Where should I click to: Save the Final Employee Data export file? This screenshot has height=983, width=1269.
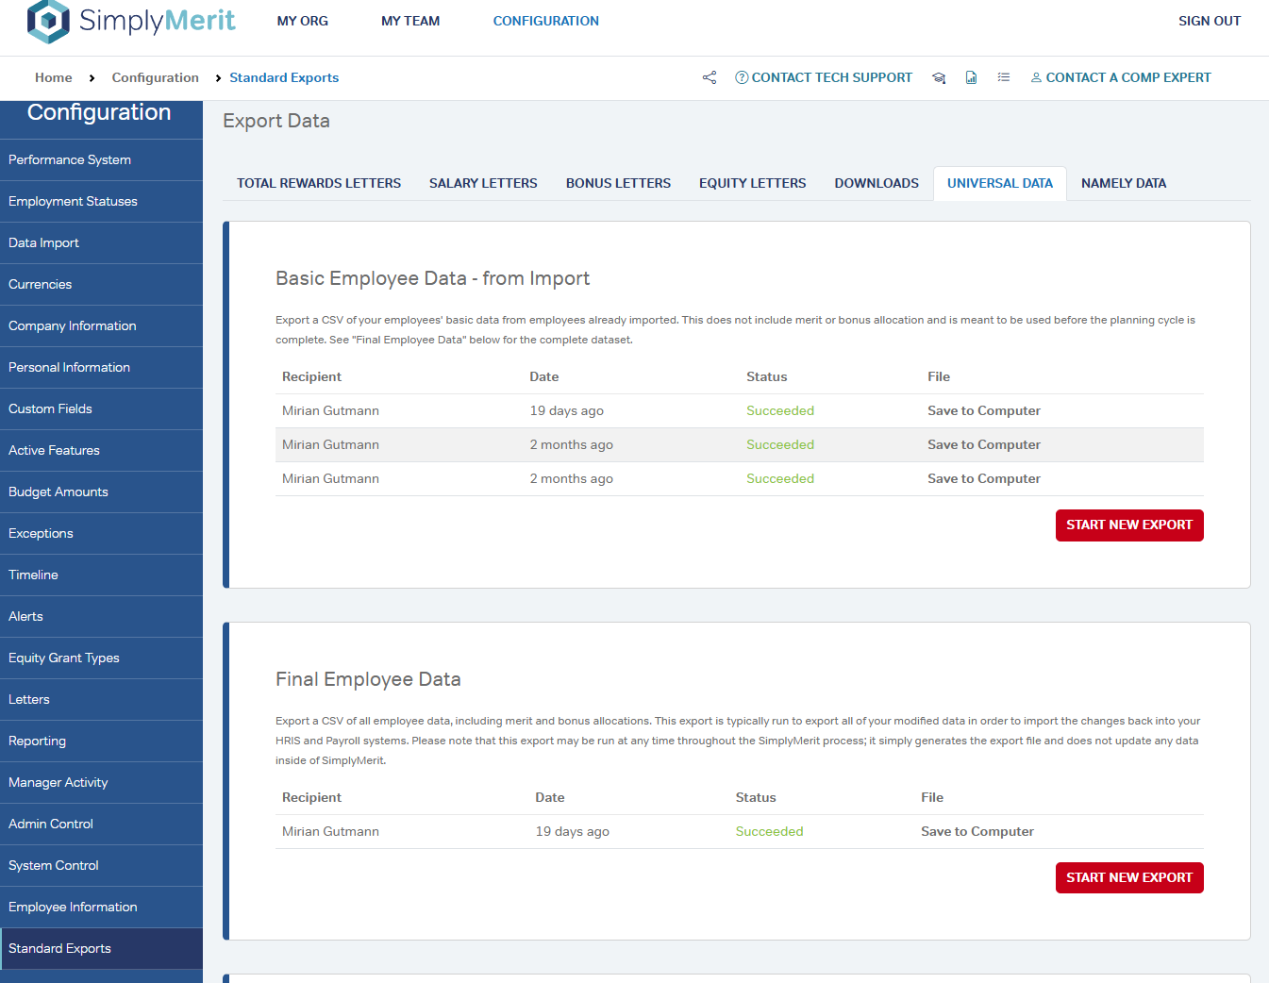(977, 831)
